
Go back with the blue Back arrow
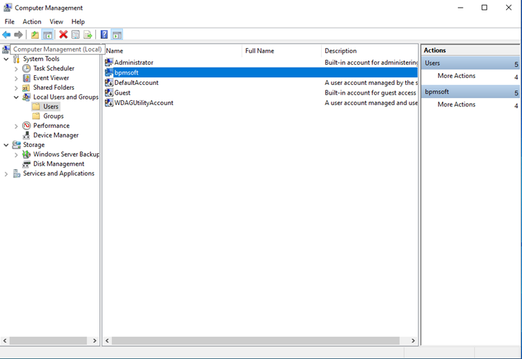[x=6, y=35]
